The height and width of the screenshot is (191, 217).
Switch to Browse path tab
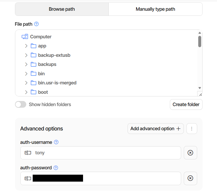[62, 9]
